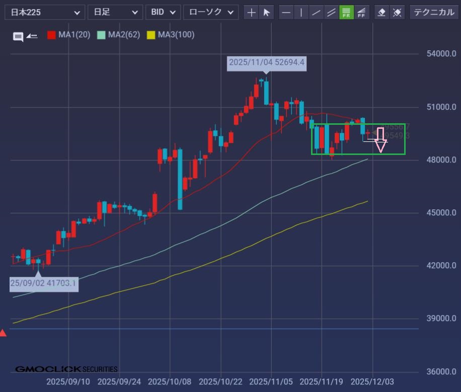Image resolution: width=461 pixels, height=392 pixels.
Task: Choose the horizontal line drawing tool
Action: pos(286,12)
